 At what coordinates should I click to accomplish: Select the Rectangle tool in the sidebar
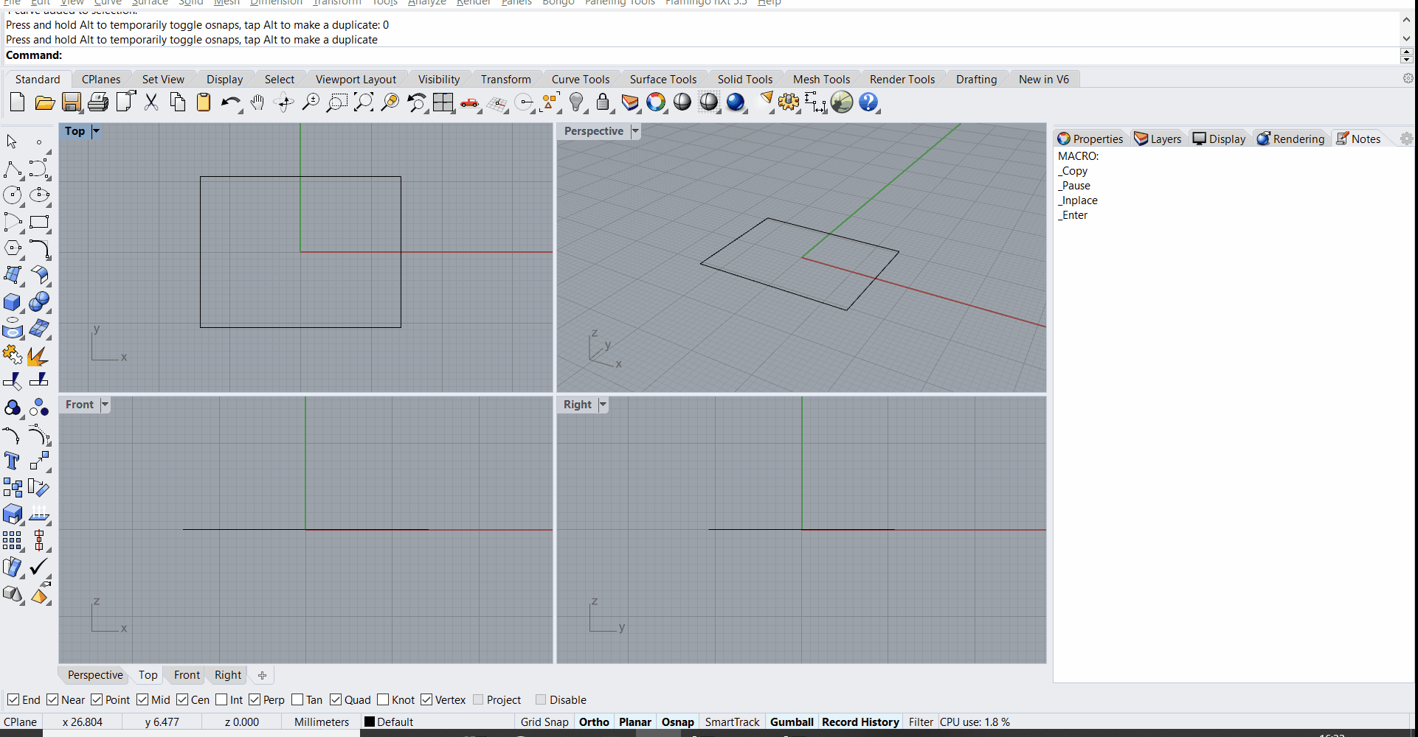click(39, 222)
